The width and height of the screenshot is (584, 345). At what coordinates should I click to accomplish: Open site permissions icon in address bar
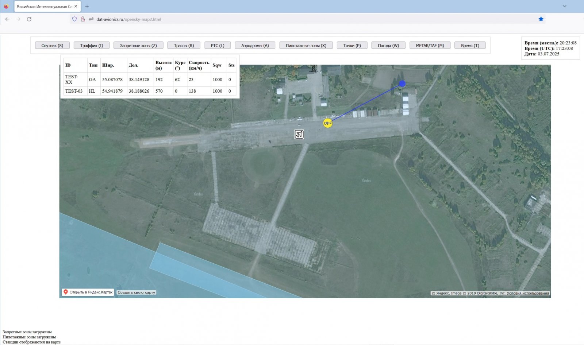(91, 19)
